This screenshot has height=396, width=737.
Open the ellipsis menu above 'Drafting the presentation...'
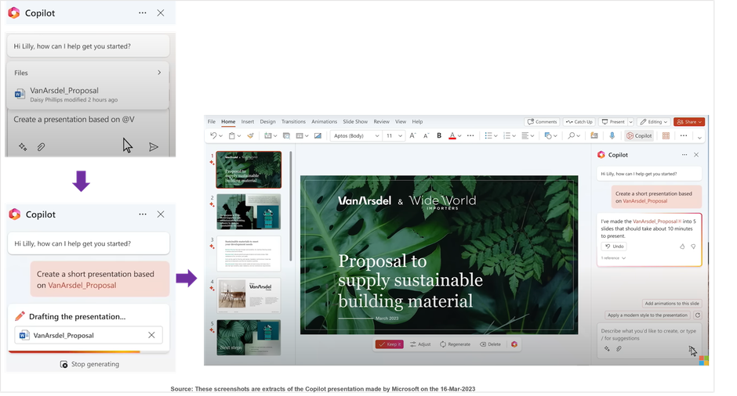coord(143,214)
